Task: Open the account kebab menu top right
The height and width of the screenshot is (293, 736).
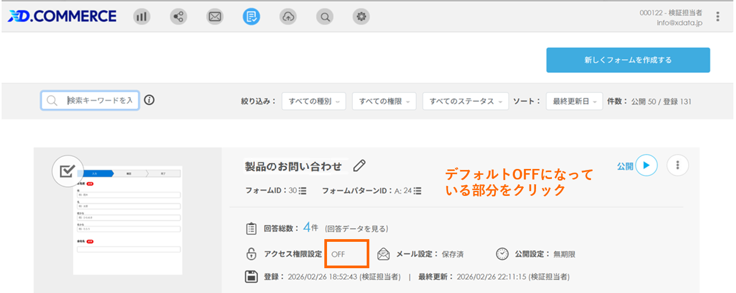Action: point(717,17)
